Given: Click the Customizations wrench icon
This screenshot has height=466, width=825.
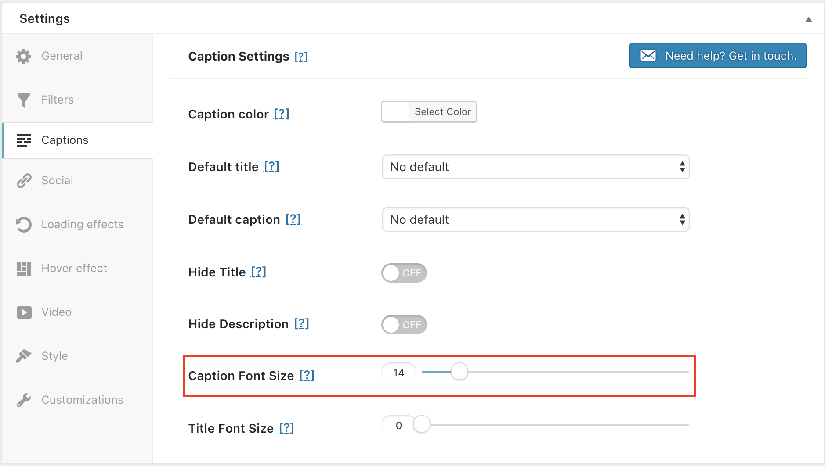Looking at the screenshot, I should 24,400.
